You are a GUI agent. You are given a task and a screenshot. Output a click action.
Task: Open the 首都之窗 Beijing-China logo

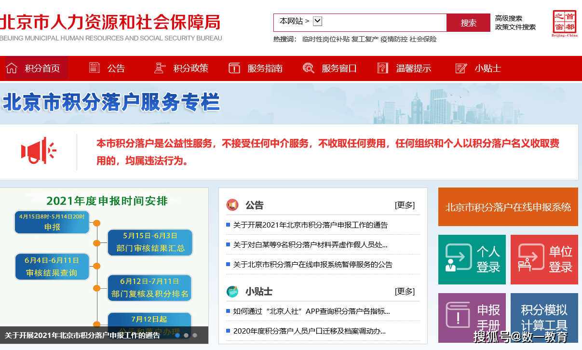coord(565,23)
